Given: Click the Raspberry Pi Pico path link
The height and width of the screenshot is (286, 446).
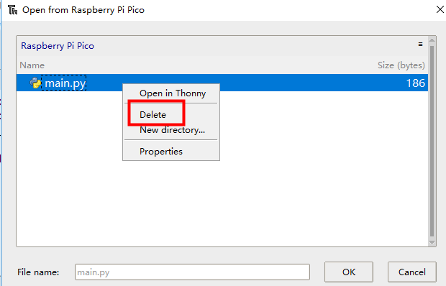Looking at the screenshot, I should tap(58, 46).
